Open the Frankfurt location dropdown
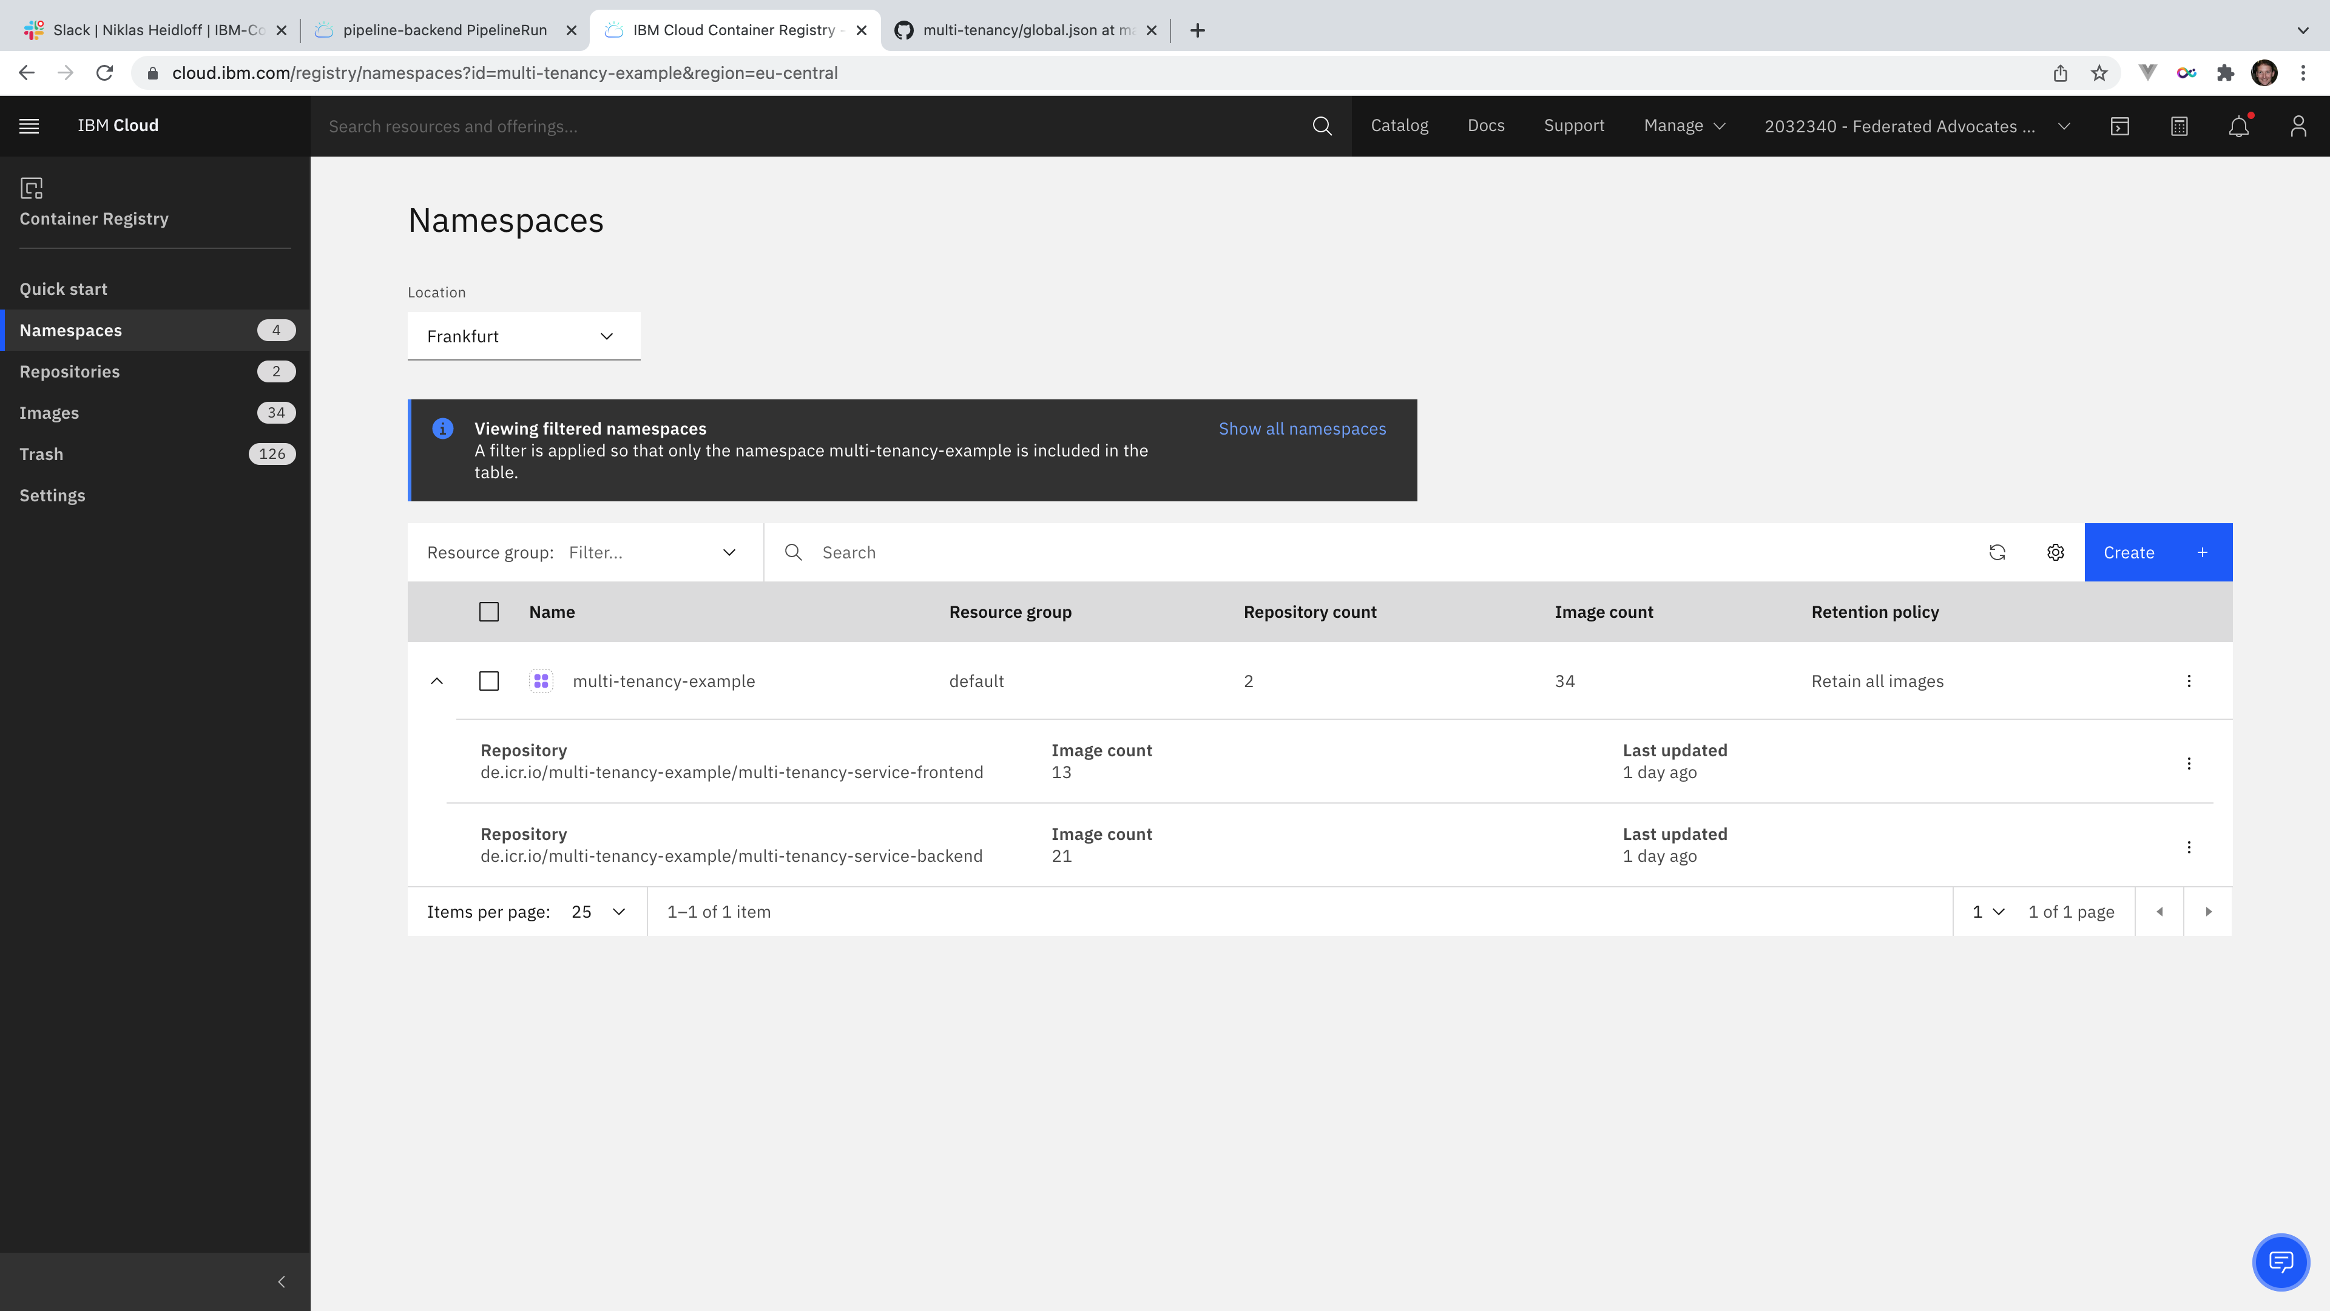Screen dimensions: 2330x1311 coord(524,336)
